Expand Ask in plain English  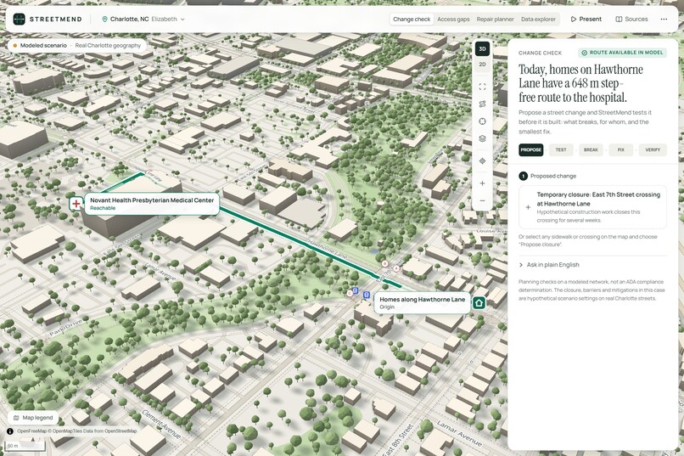pos(549,265)
